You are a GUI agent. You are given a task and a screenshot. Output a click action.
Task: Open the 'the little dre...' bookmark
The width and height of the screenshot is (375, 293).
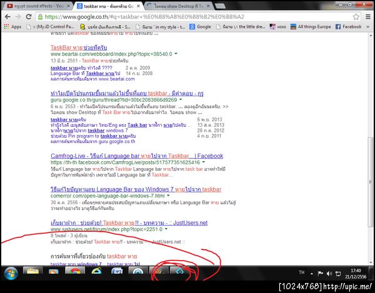[x=241, y=27]
